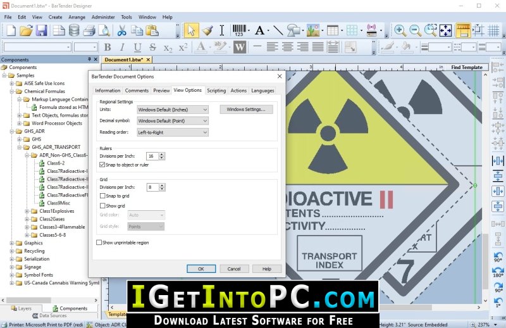Screen dimensions: 506x328
Task: Expand the Graphics folder
Action: point(12,243)
